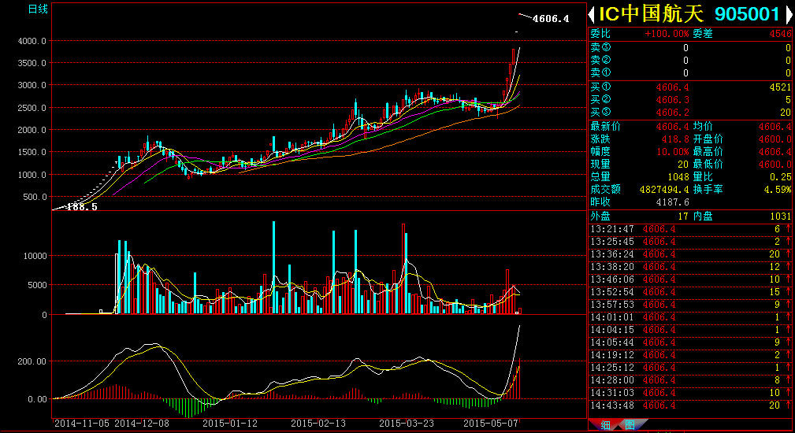Select the 13:52:54 trade tick row

(x=690, y=292)
